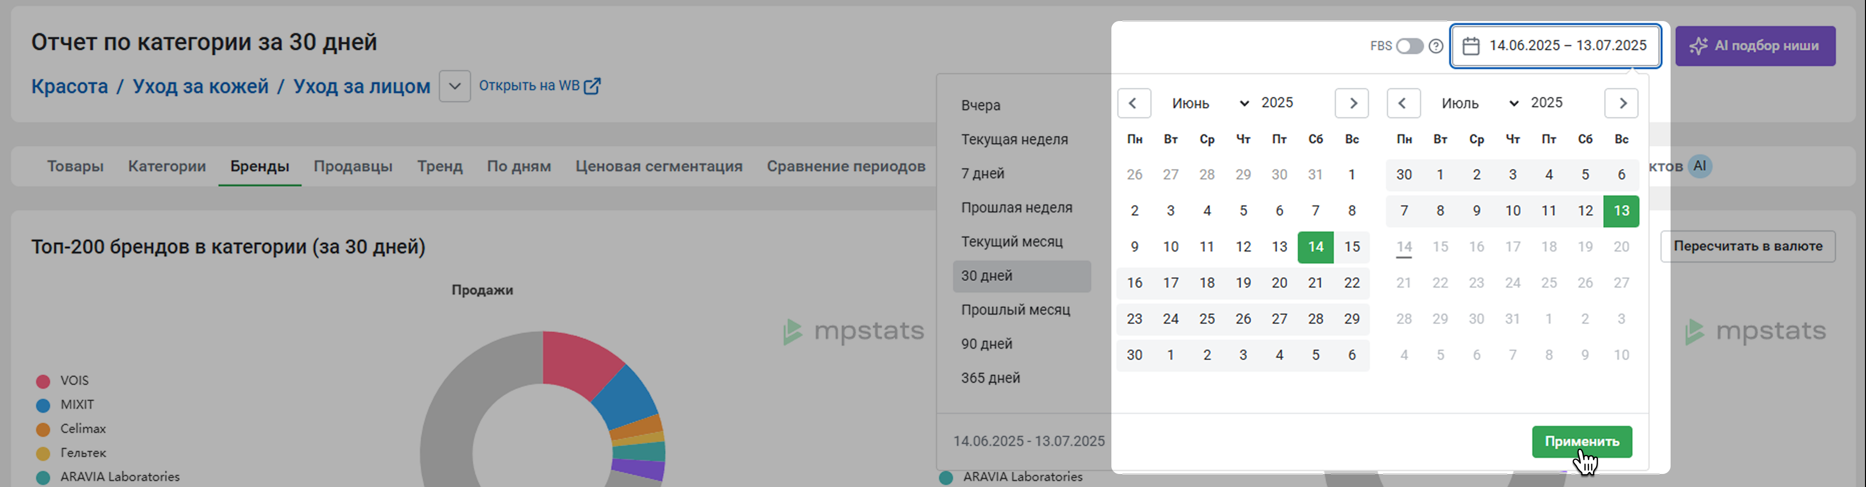
Task: Pick June 14 start date
Action: (1315, 247)
